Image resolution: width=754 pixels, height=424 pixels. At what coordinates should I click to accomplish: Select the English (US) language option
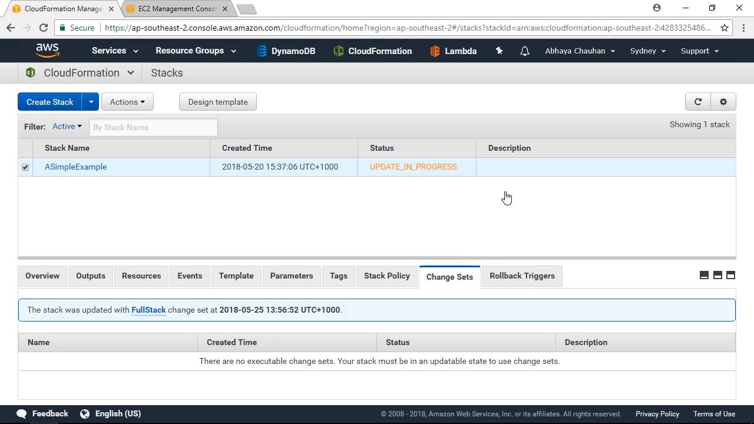[118, 413]
